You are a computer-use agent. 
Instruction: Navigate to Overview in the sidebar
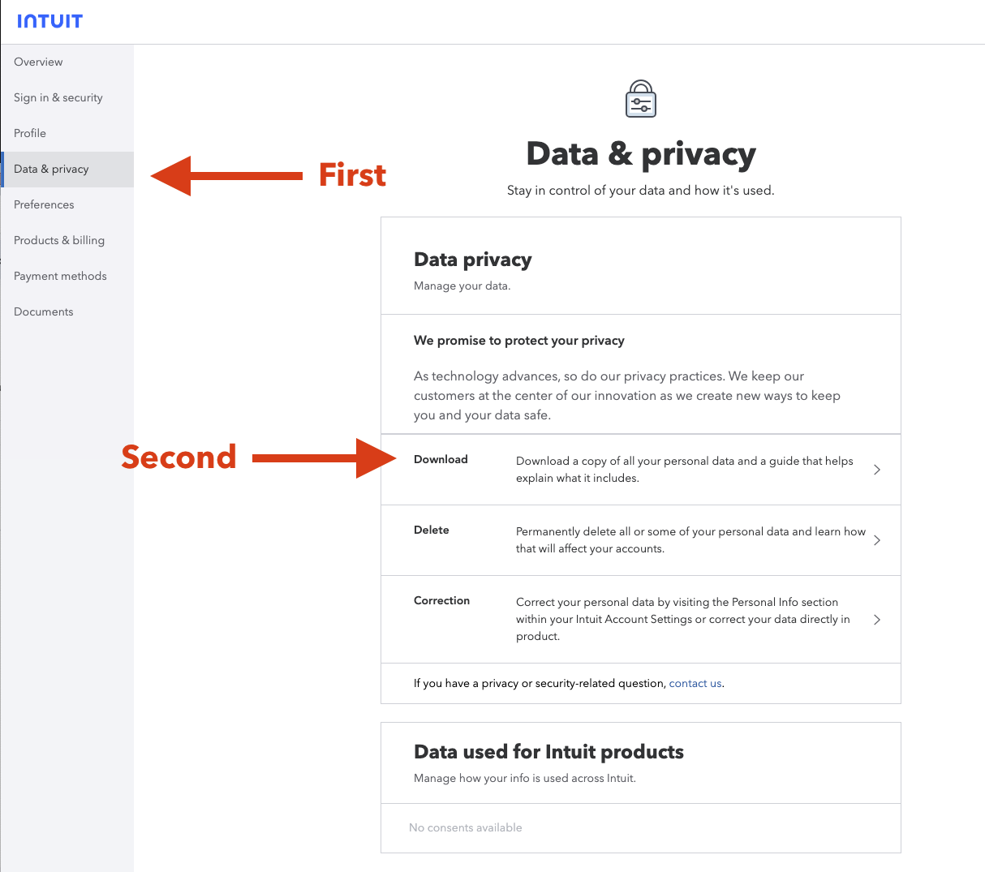pos(38,62)
